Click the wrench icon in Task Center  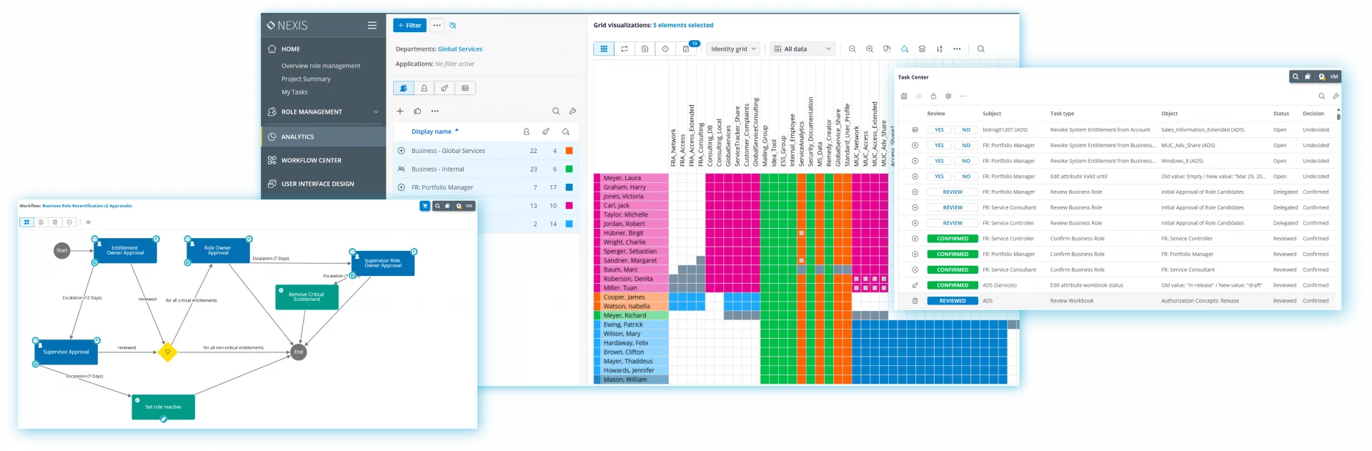(1336, 96)
